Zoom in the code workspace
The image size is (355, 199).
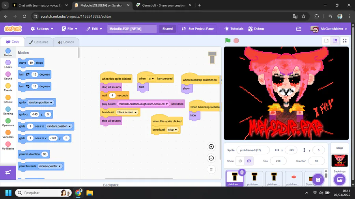coord(211,147)
